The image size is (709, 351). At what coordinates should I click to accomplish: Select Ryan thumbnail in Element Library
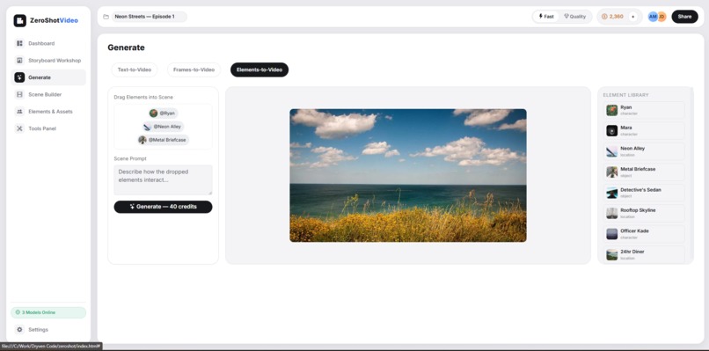click(x=611, y=110)
